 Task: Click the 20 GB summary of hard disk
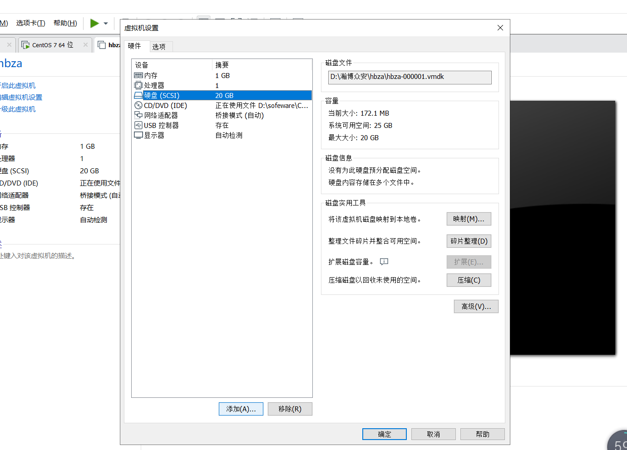pyautogui.click(x=224, y=95)
